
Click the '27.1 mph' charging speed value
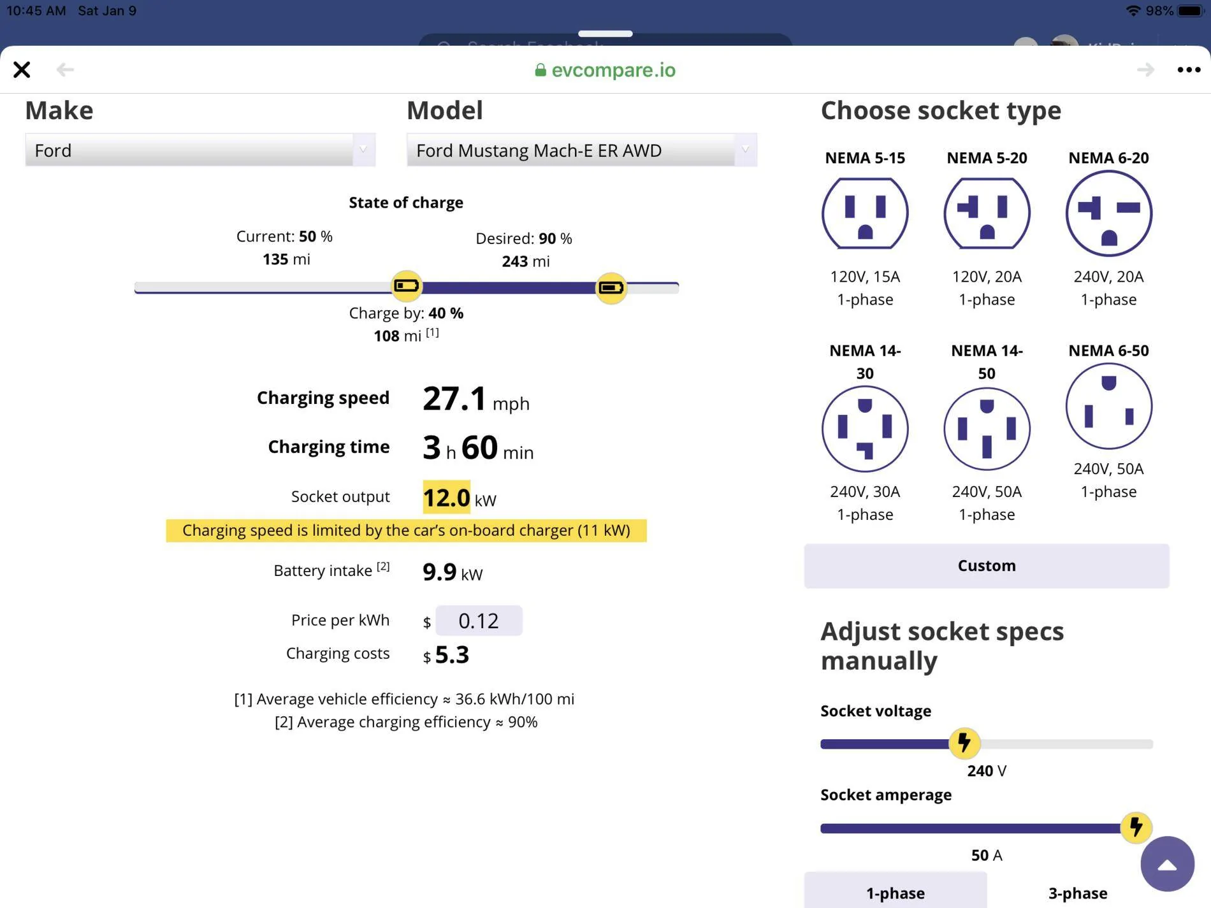[x=475, y=399]
